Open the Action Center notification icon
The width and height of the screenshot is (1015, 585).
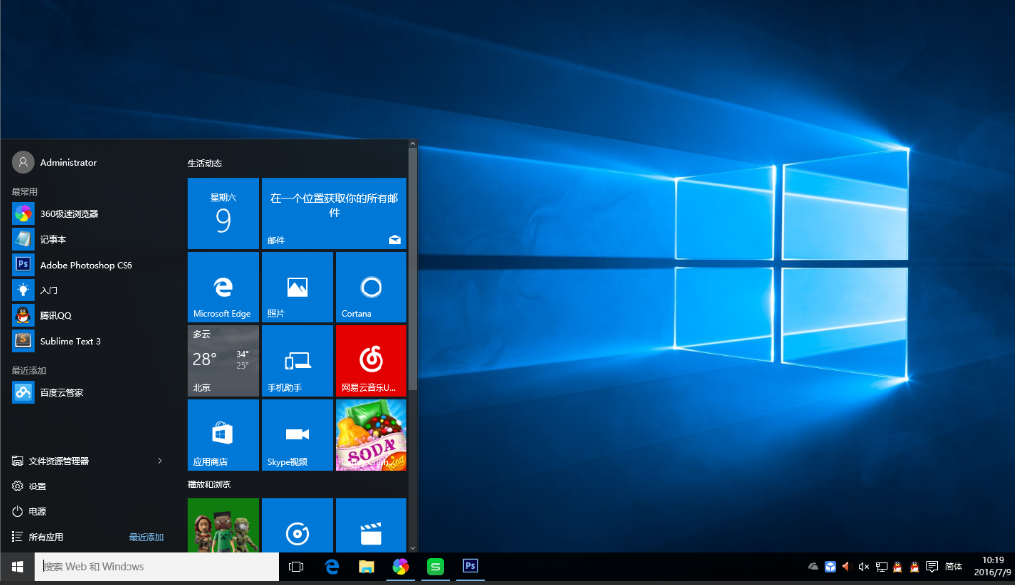pos(932,567)
